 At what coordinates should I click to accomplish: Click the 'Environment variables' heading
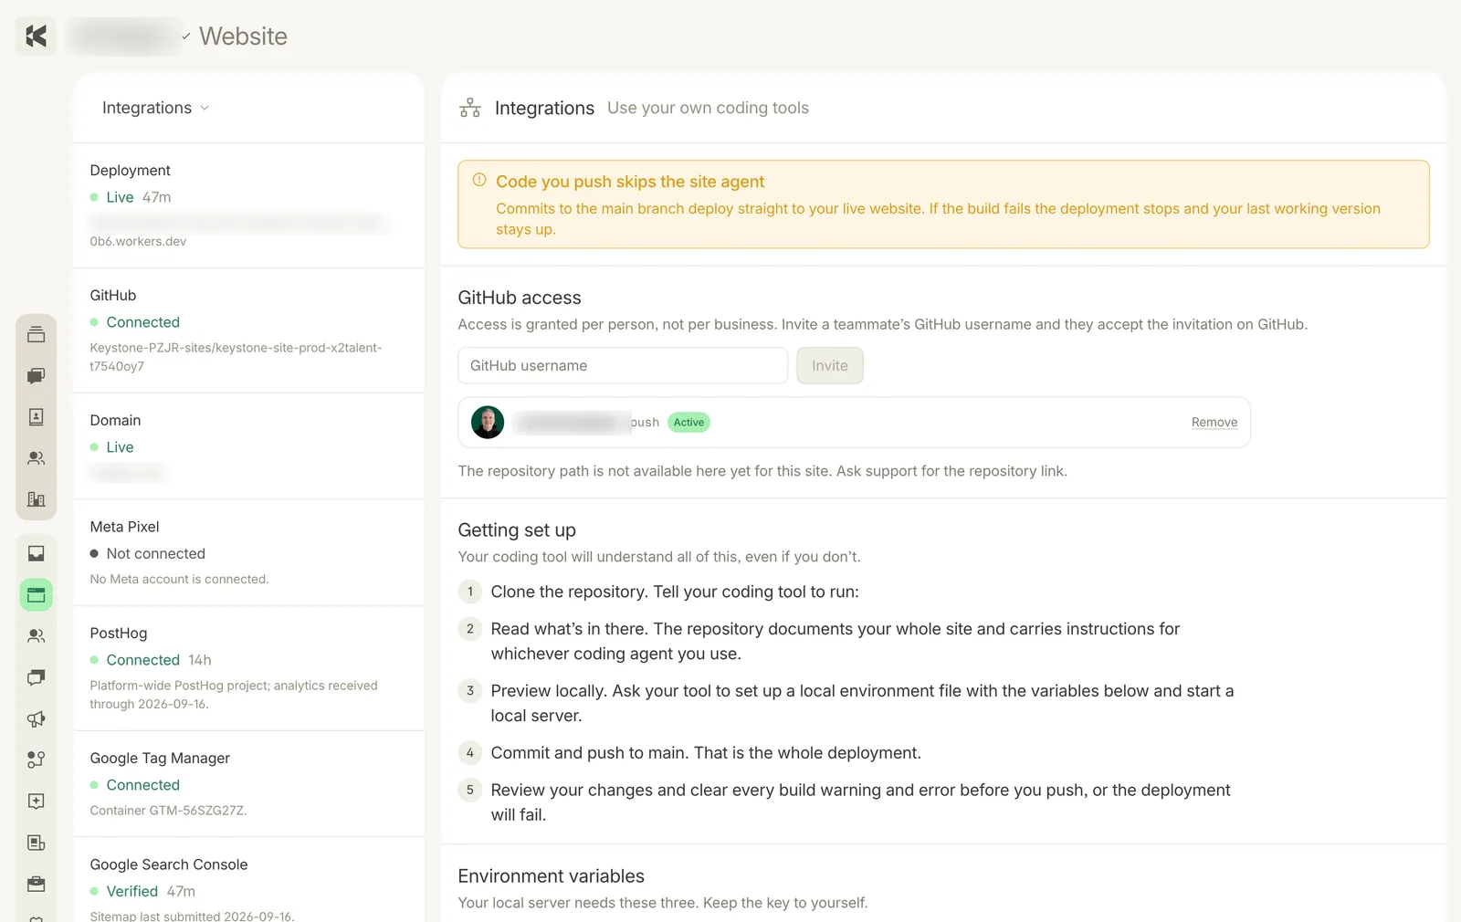[552, 876]
